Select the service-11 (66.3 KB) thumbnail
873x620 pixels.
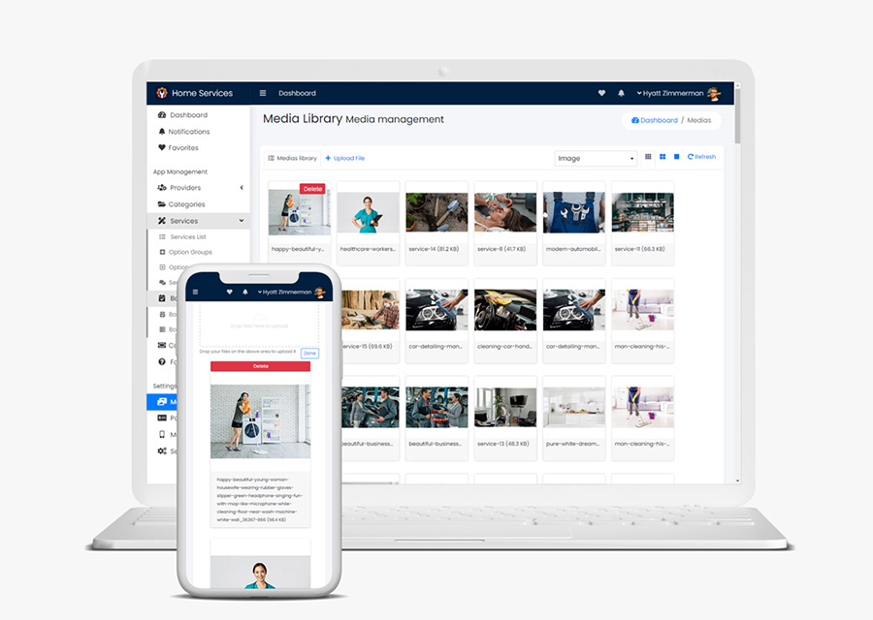[x=642, y=212]
